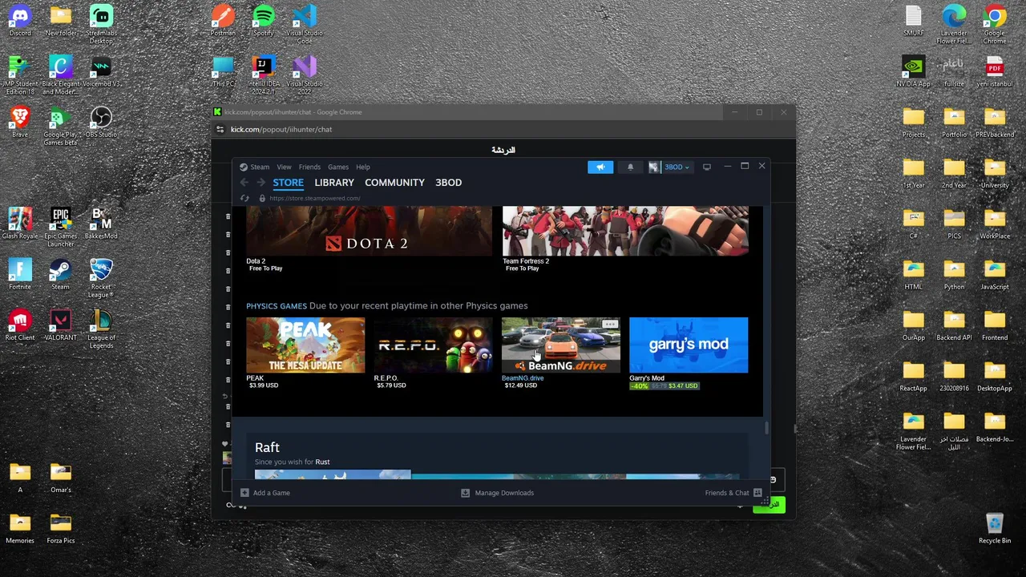This screenshot has width=1026, height=577.
Task: Reload the Steam store page
Action: pos(244,198)
